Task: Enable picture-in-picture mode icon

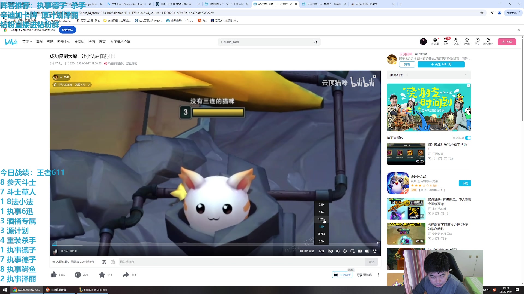Action: click(352, 251)
